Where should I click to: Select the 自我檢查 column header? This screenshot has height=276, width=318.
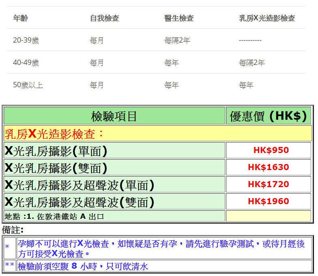[104, 18]
